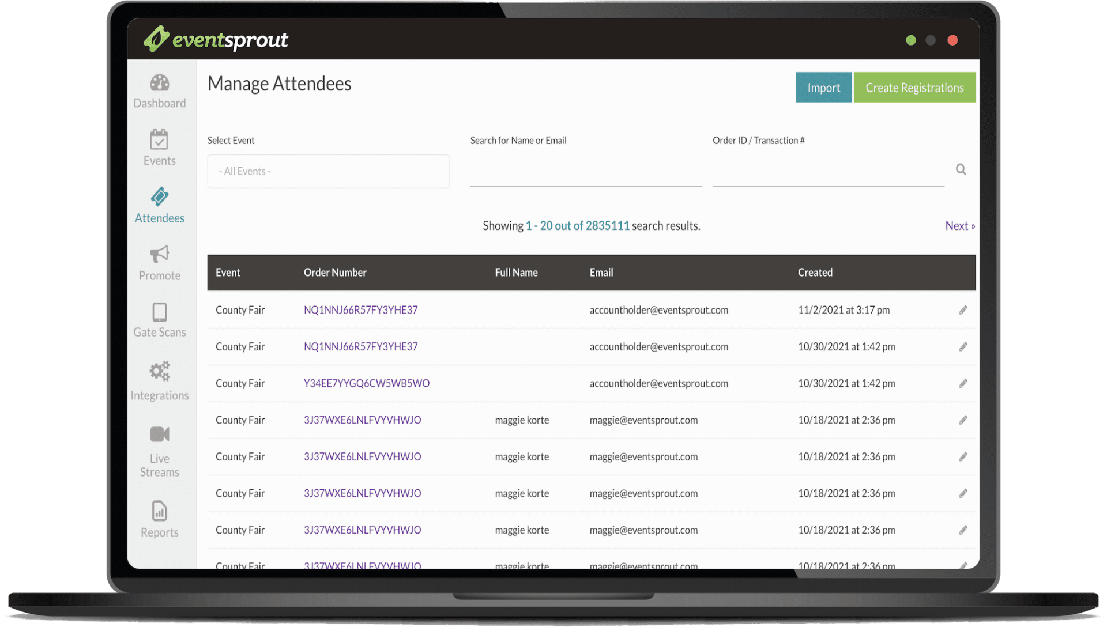Expand order NQ1NNJ66R57FY3YHE37
The width and height of the screenshot is (1107, 627).
point(361,309)
